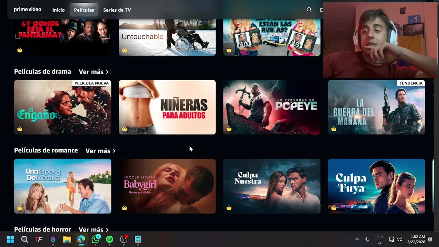Expand Ver más for Películas de drama

94,72
